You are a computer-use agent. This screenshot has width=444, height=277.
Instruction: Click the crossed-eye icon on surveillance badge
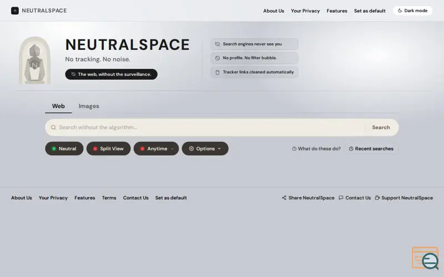[x=73, y=74]
